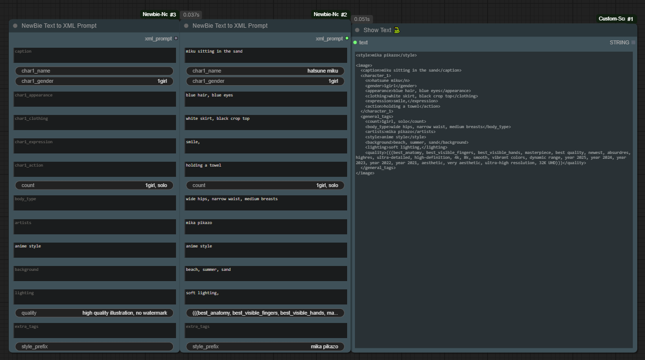This screenshot has height=360, width=645.
Task: Click the xml_prompt output port on the left node
Action: click(x=176, y=38)
